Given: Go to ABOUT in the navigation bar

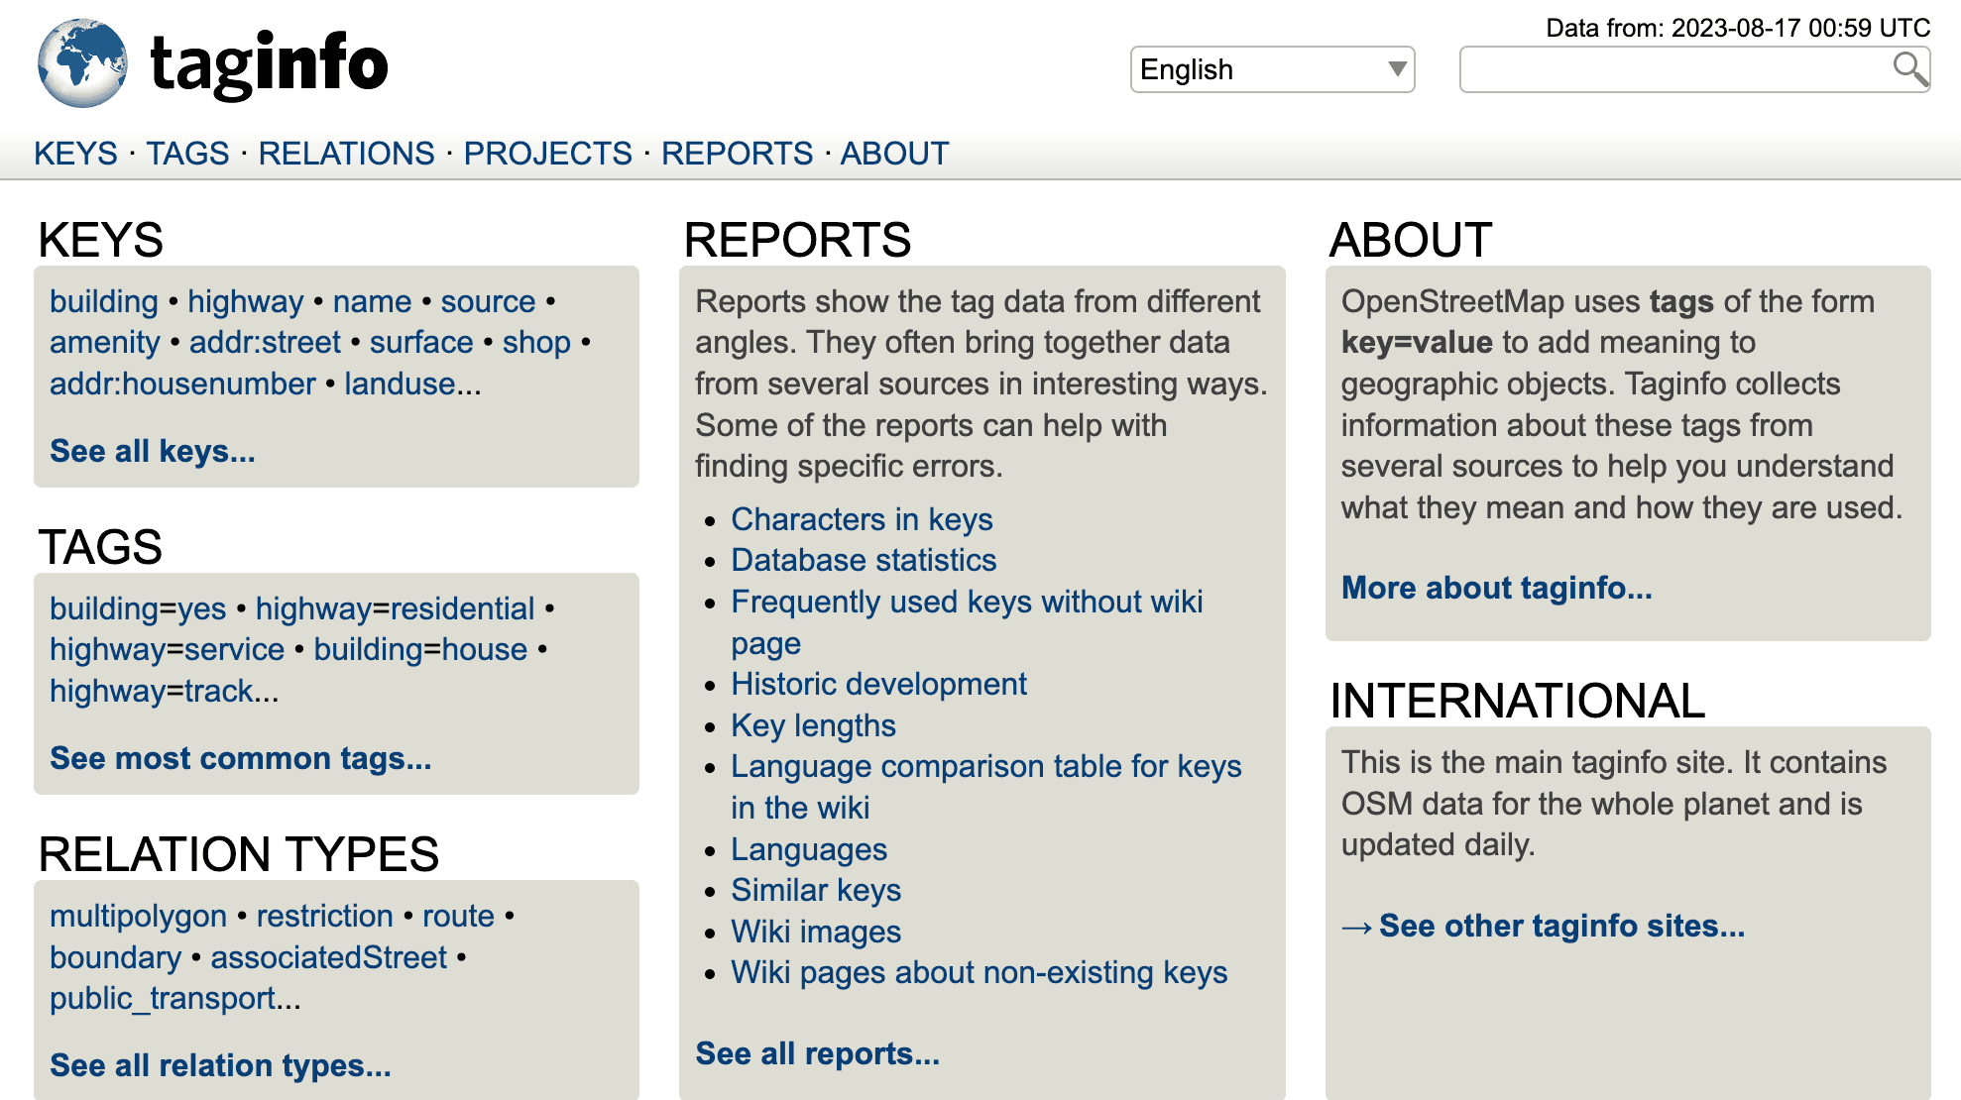Looking at the screenshot, I should point(894,154).
